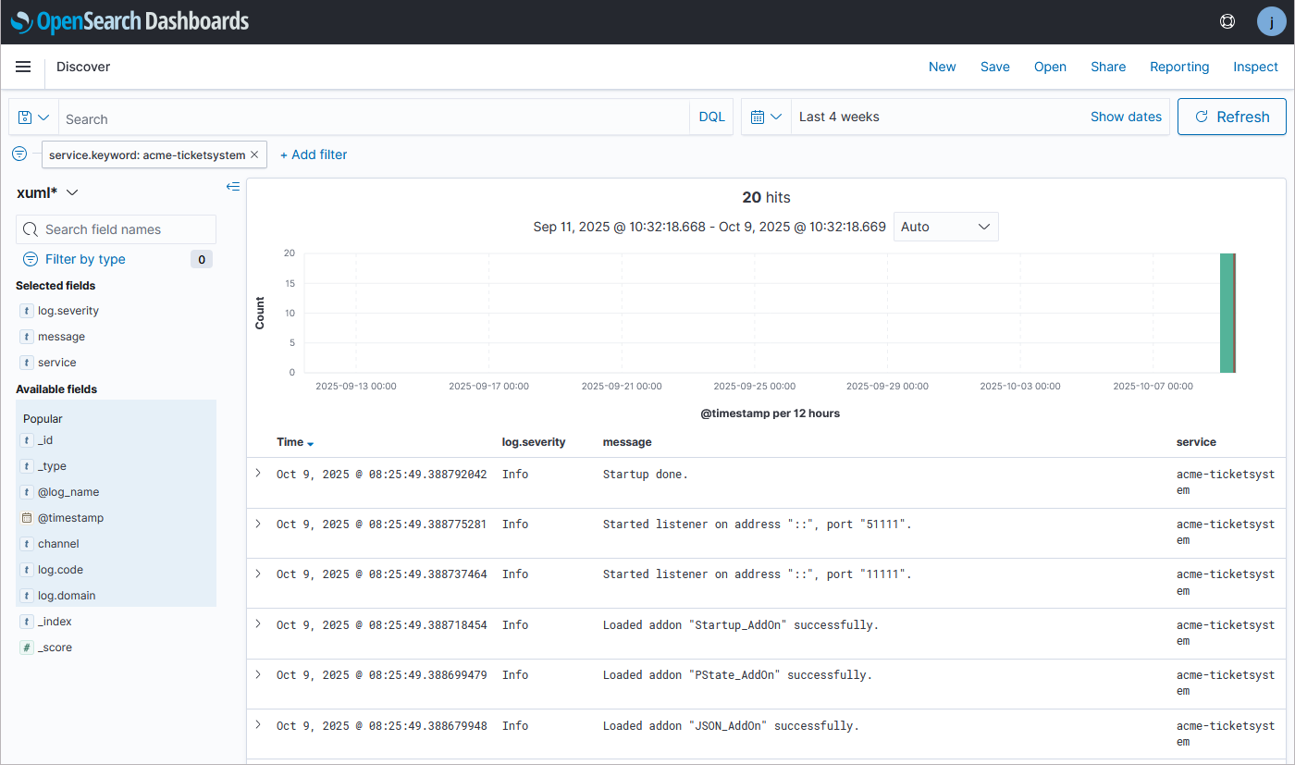Click the change all filters icon

pyautogui.click(x=19, y=154)
